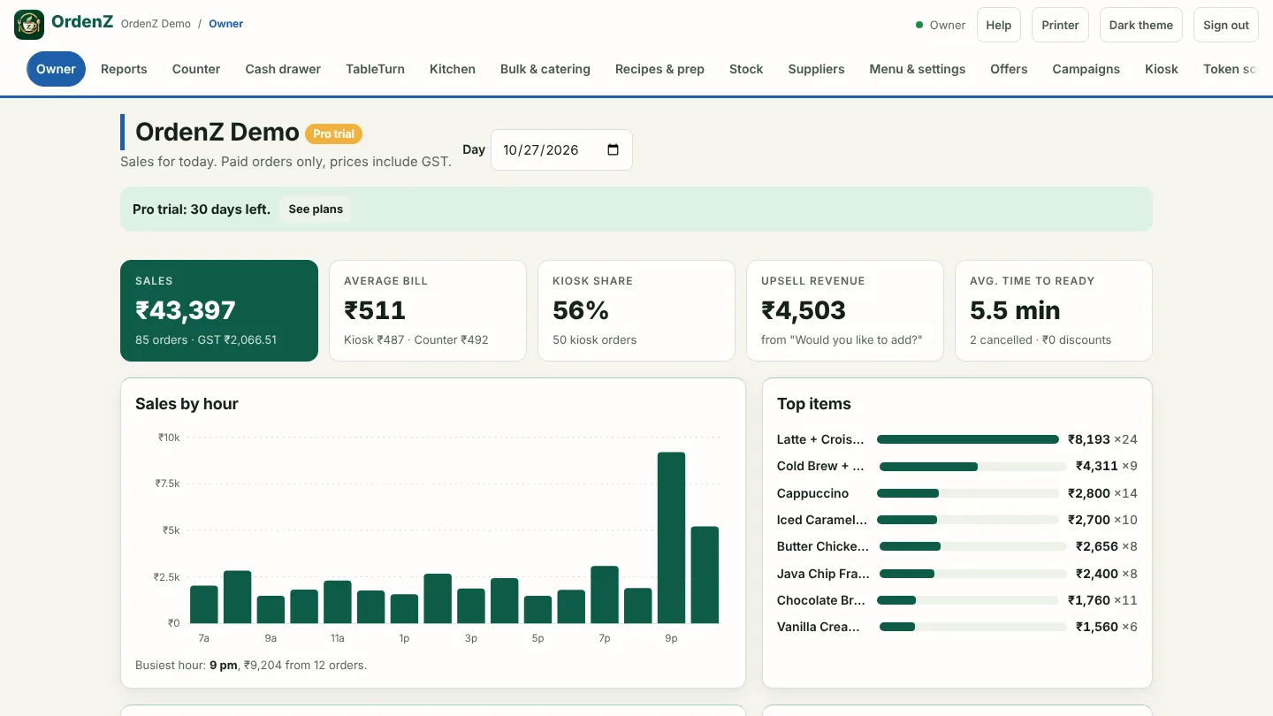Open Cash drawer tab
This screenshot has height=716, width=1273.
tap(283, 69)
